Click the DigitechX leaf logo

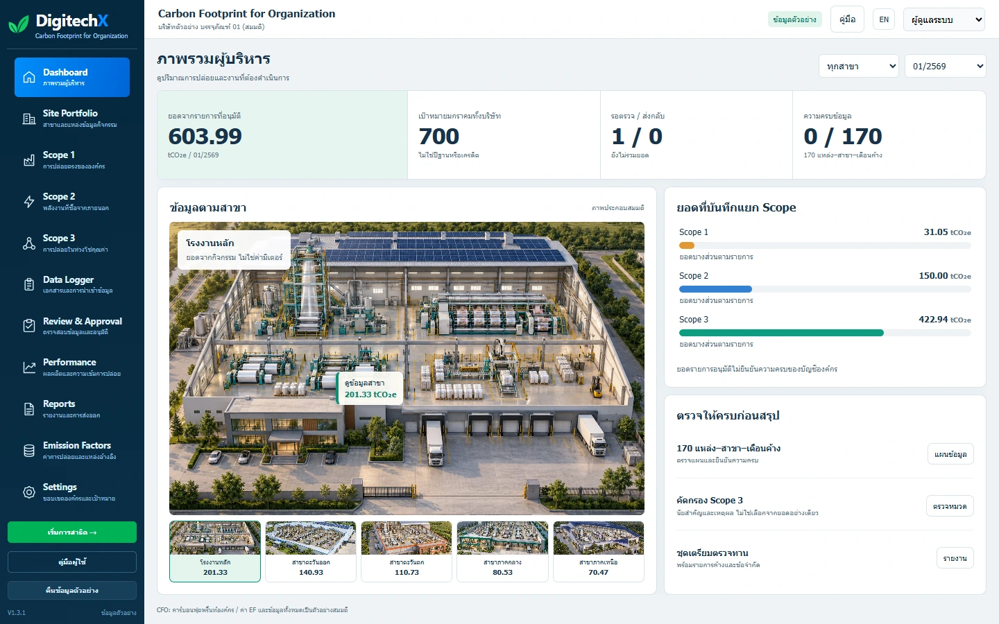pos(19,24)
